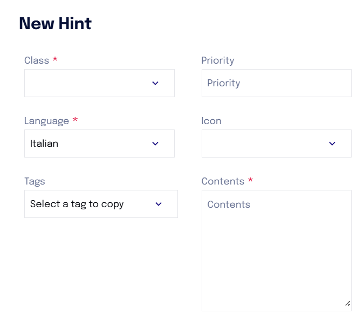357x314 pixels.
Task: Click the red asterisk beside Contents
Action: (250, 180)
